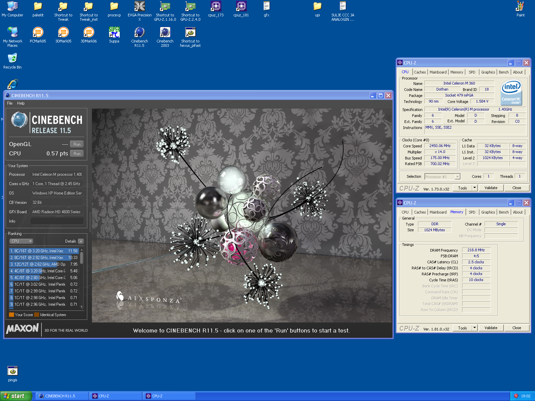This screenshot has height=401, width=535.
Task: Select the Shortcut to GPU-Z.2.4.0 icon
Action: pos(190,11)
